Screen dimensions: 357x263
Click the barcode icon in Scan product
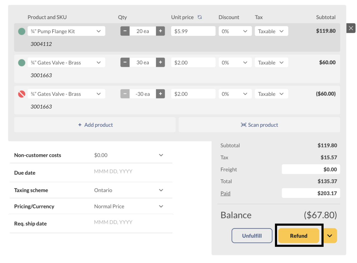[x=244, y=125]
